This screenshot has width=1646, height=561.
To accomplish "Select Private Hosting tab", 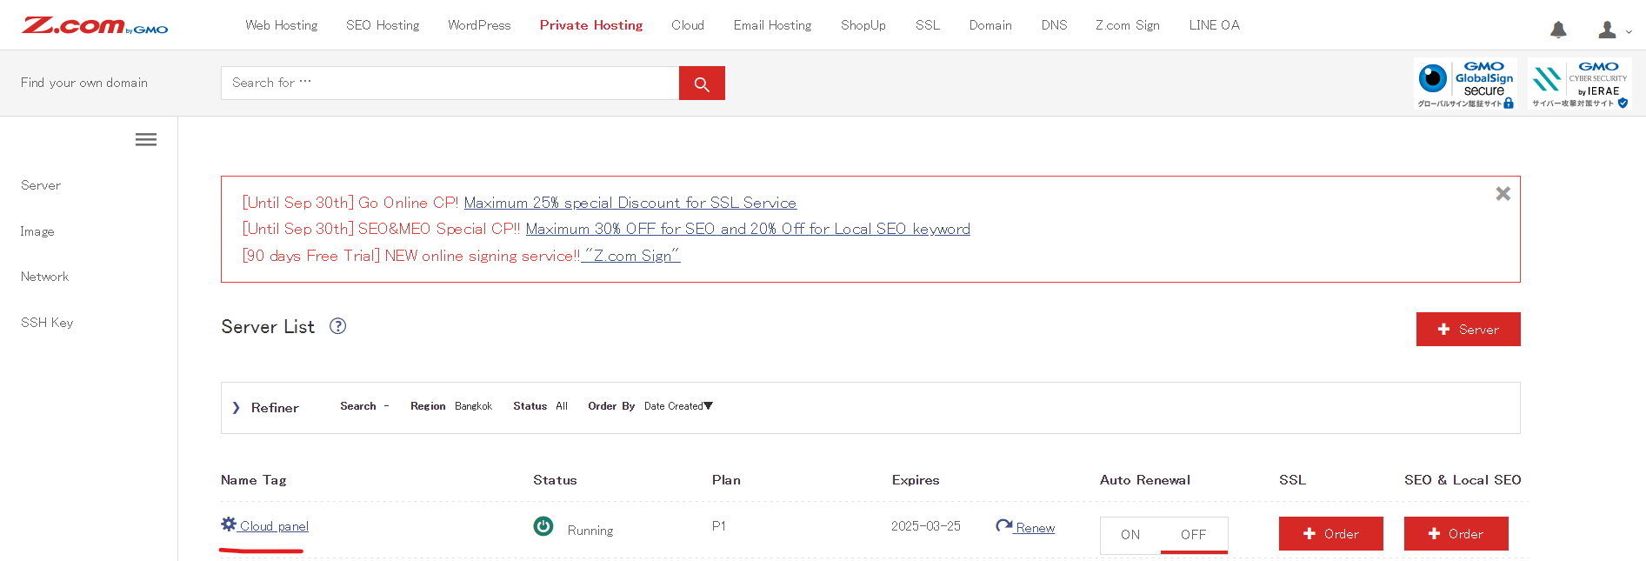I will pos(591,25).
